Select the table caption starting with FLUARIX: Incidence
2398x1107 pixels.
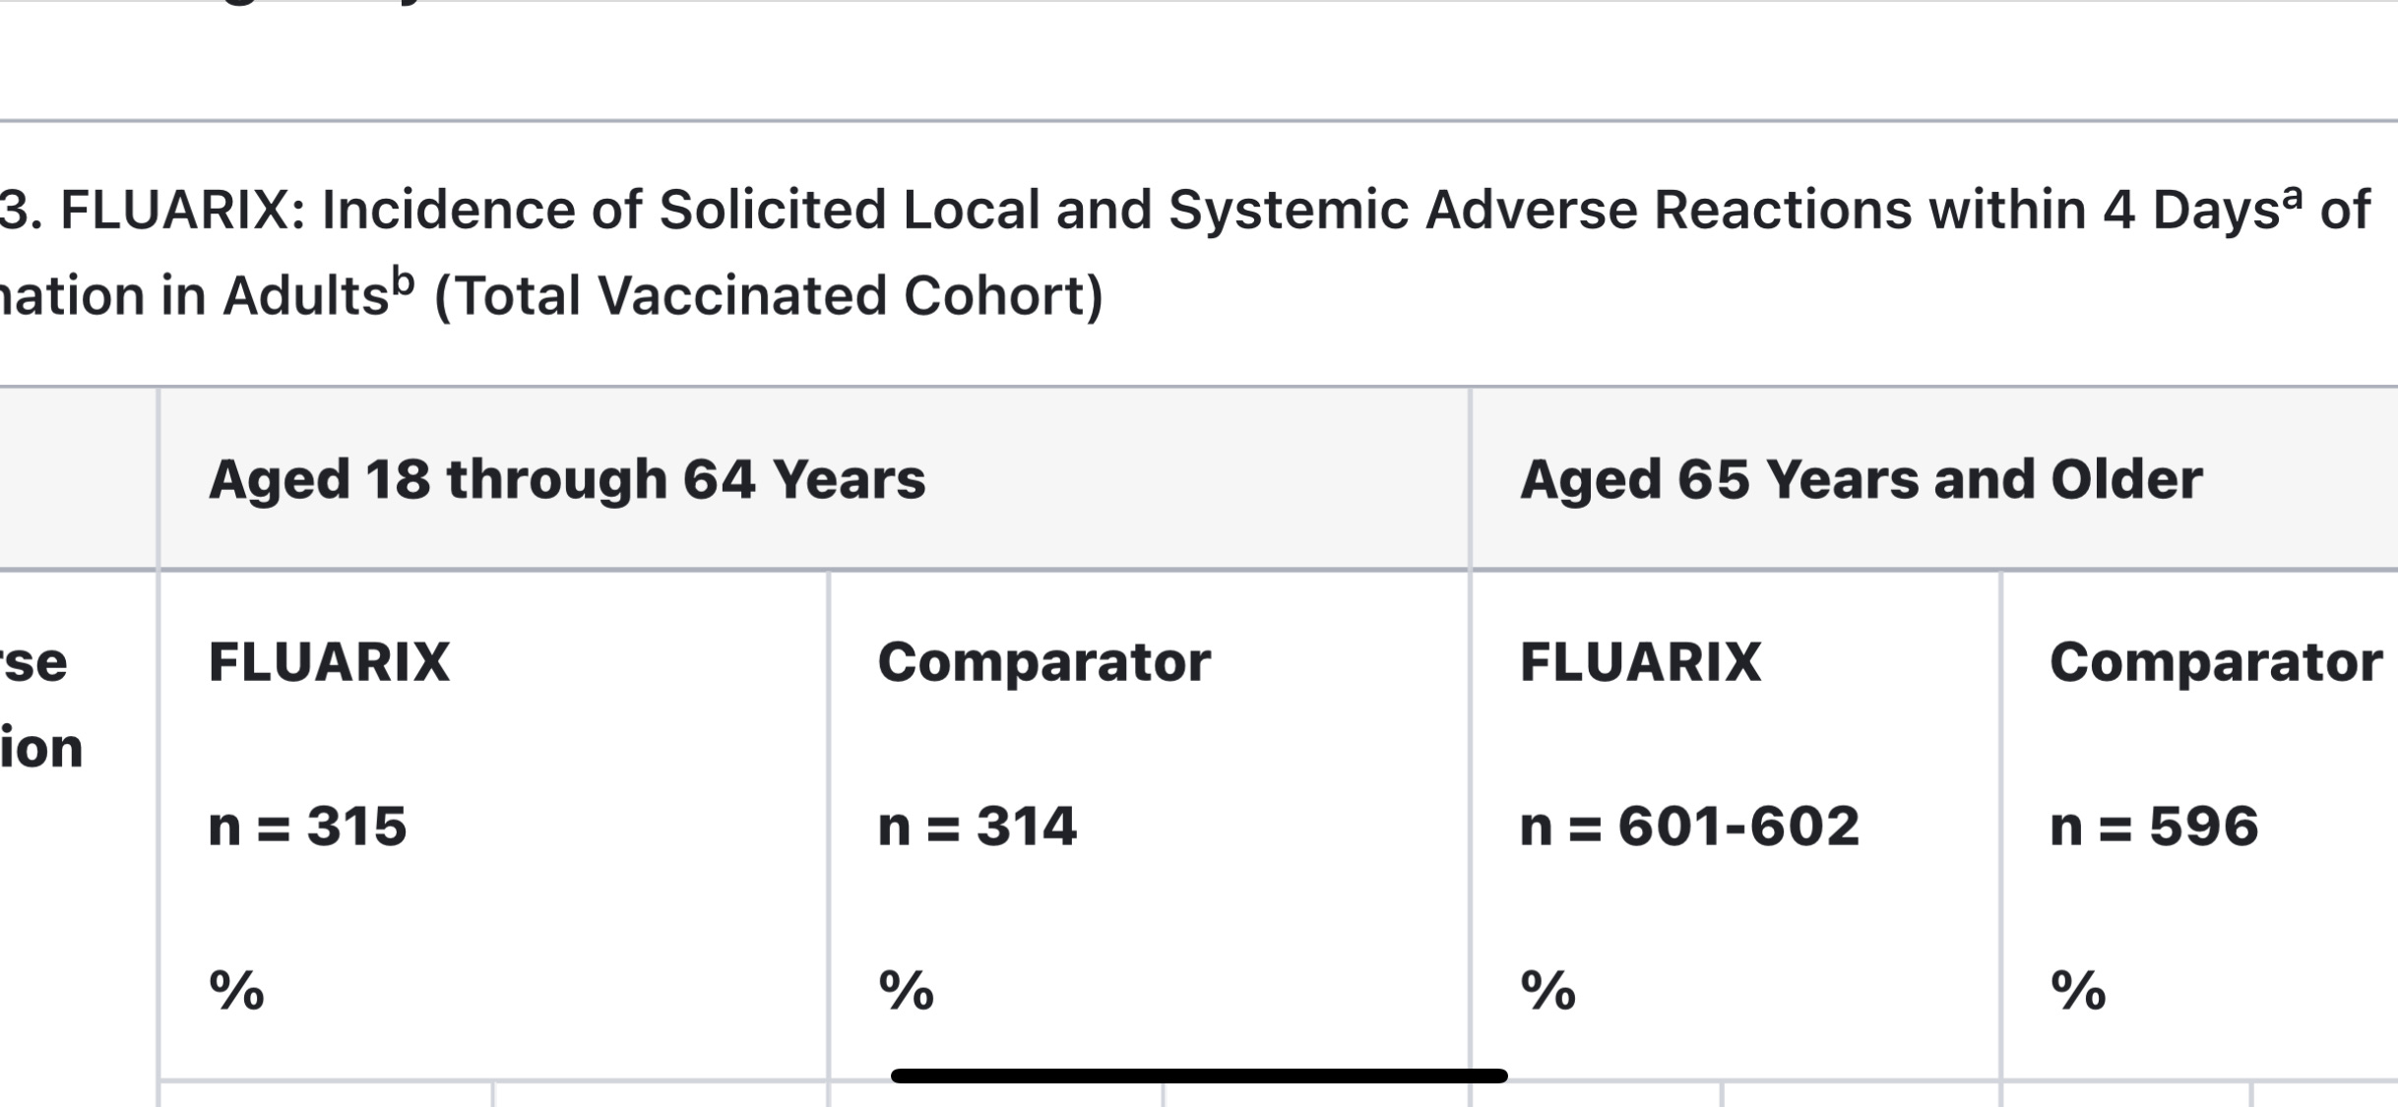[x=1184, y=253]
